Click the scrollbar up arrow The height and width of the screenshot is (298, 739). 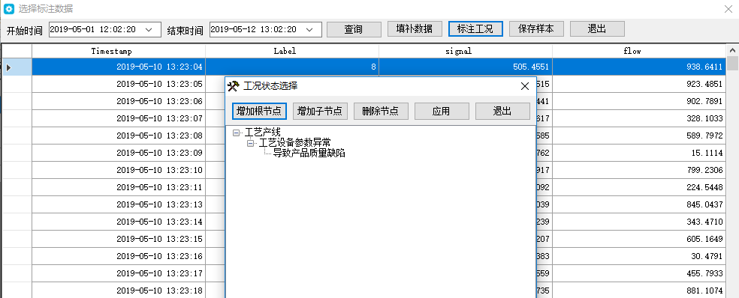click(732, 50)
